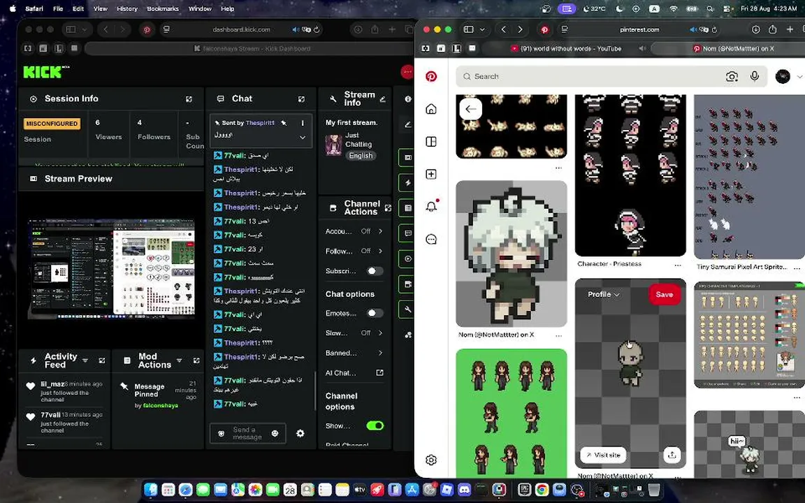Expand pinned chat message chevron
Image resolution: width=805 pixels, height=503 pixels.
pos(303,138)
